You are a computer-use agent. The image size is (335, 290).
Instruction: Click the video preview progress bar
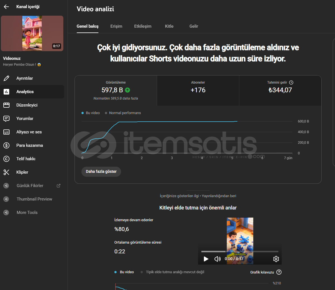pyautogui.click(x=240, y=251)
